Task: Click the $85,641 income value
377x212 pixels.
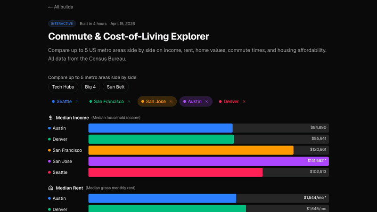Action: pos(319,139)
